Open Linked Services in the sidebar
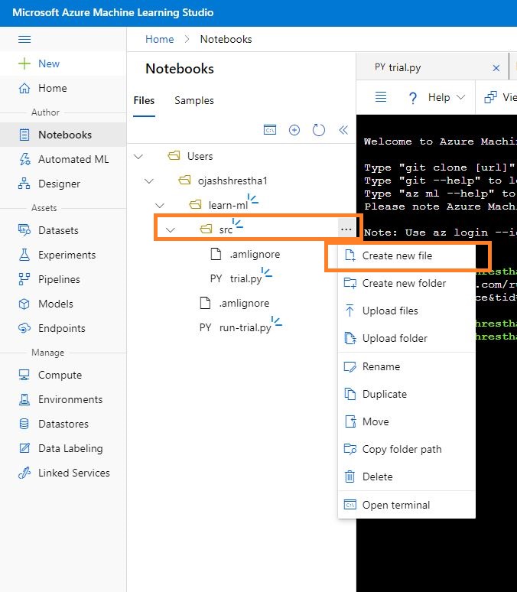Viewport: 517px width, 592px height. tap(63, 473)
